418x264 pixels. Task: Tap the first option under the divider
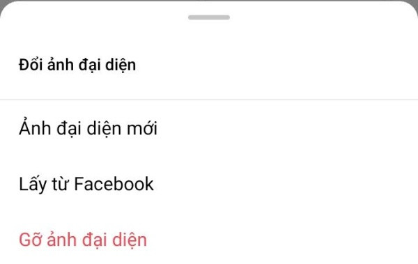209,128
